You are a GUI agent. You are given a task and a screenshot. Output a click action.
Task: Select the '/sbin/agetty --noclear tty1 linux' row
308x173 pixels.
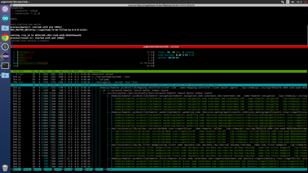[159, 82]
